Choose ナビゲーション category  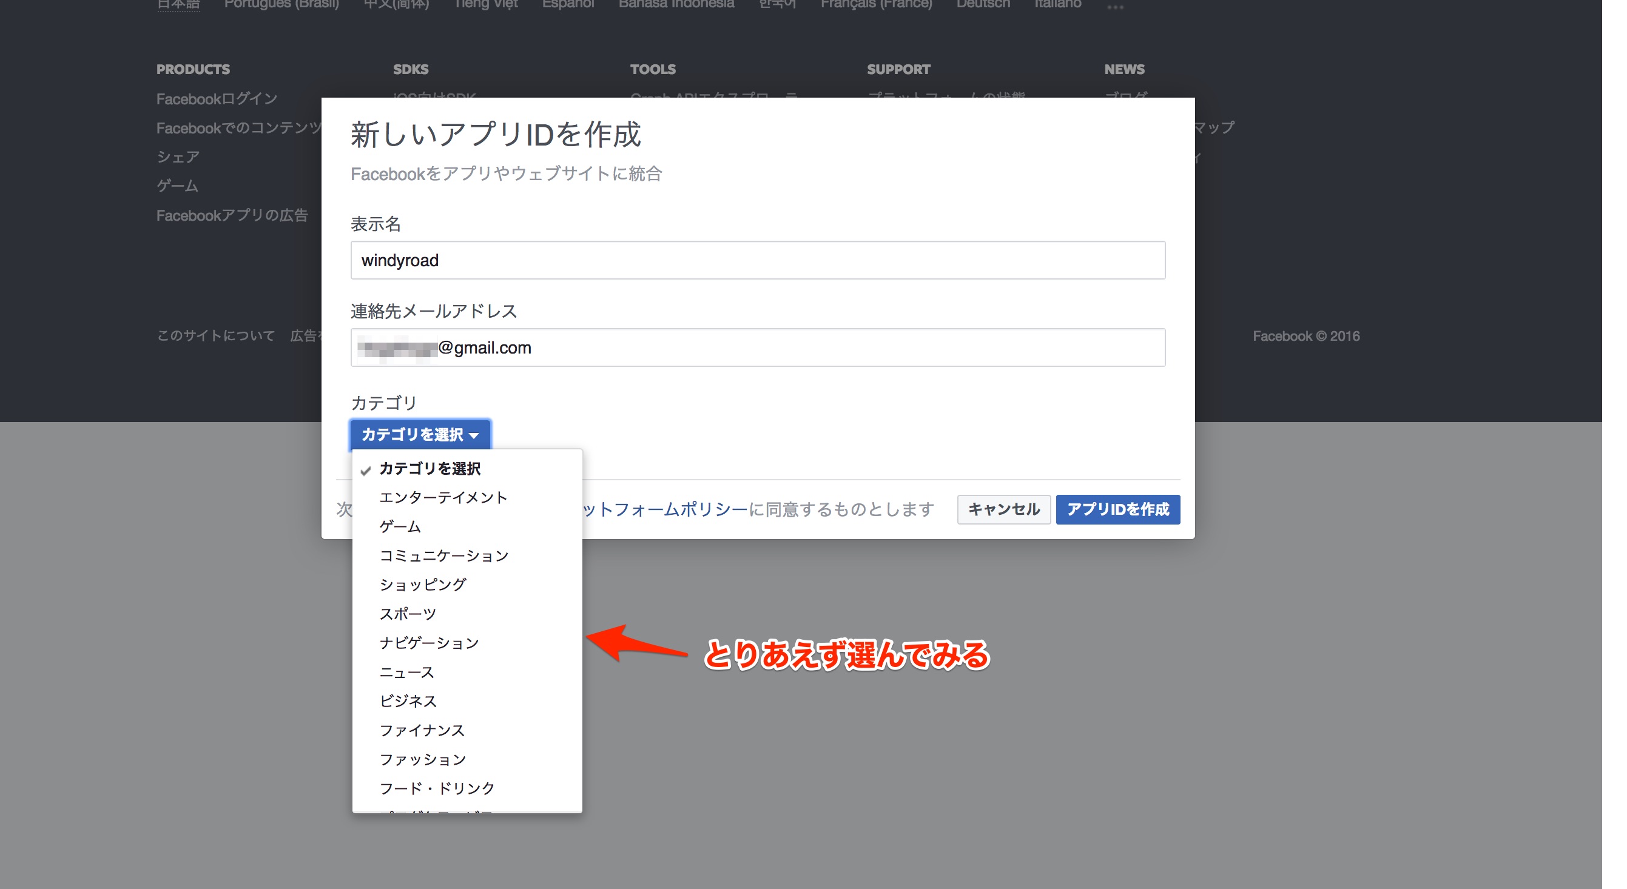467,643
